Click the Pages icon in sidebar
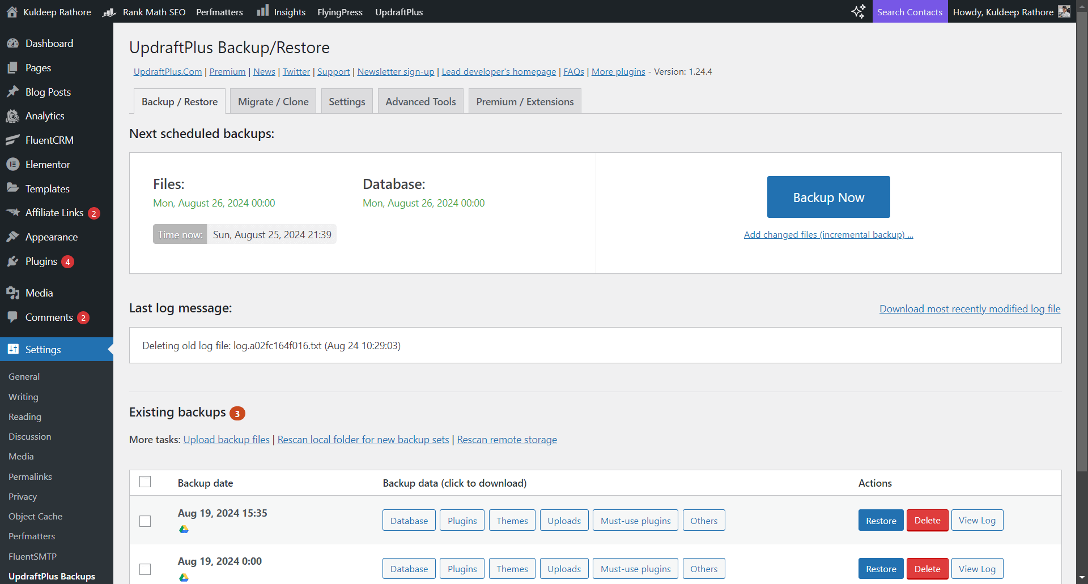 tap(13, 68)
